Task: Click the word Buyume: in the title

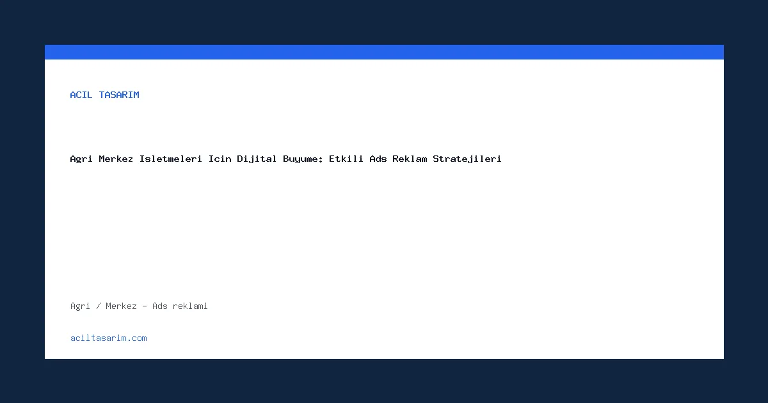Action: pos(303,159)
